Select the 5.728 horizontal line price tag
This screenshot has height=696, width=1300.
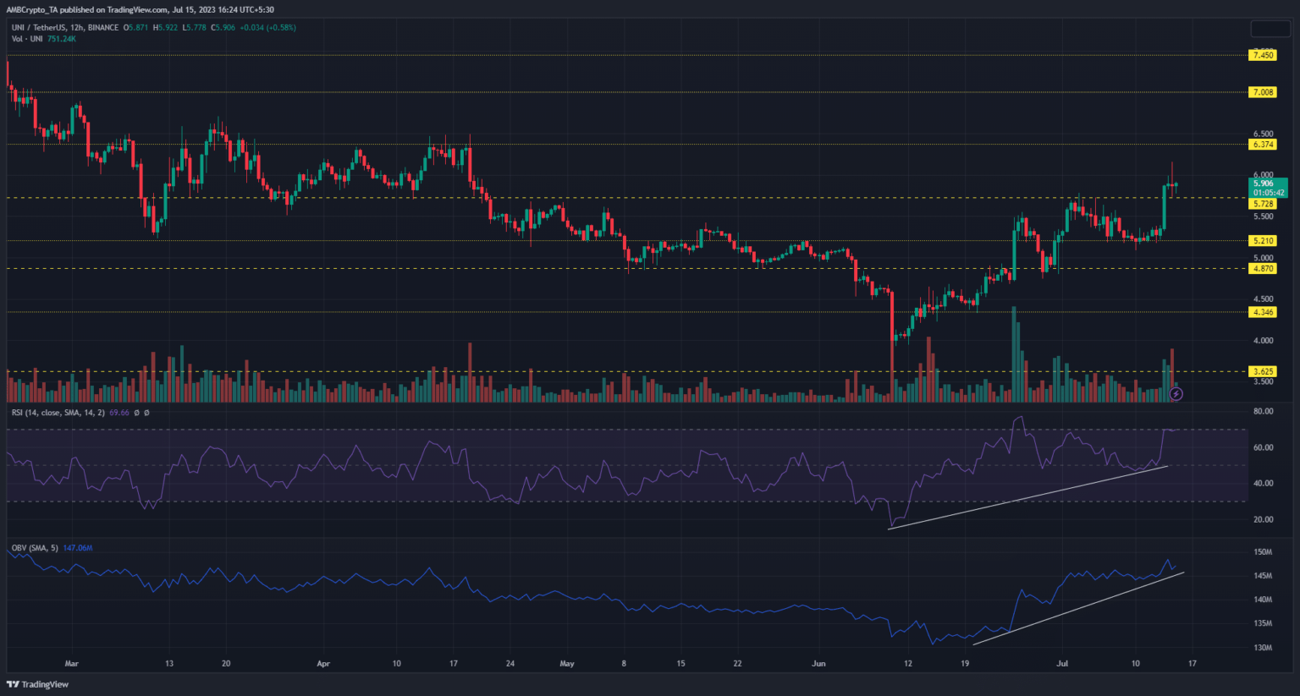(1263, 204)
